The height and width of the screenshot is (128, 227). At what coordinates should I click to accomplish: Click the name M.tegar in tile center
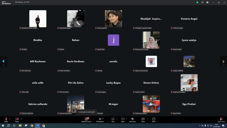click(113, 104)
